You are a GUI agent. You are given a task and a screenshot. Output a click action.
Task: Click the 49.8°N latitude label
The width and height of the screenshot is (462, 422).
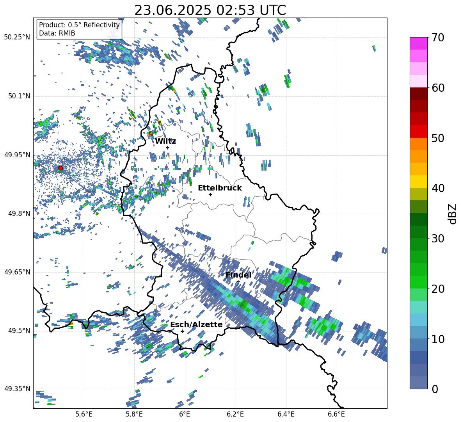click(x=19, y=214)
